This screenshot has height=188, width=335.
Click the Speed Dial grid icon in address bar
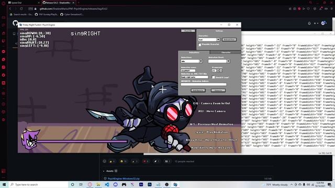30,9
